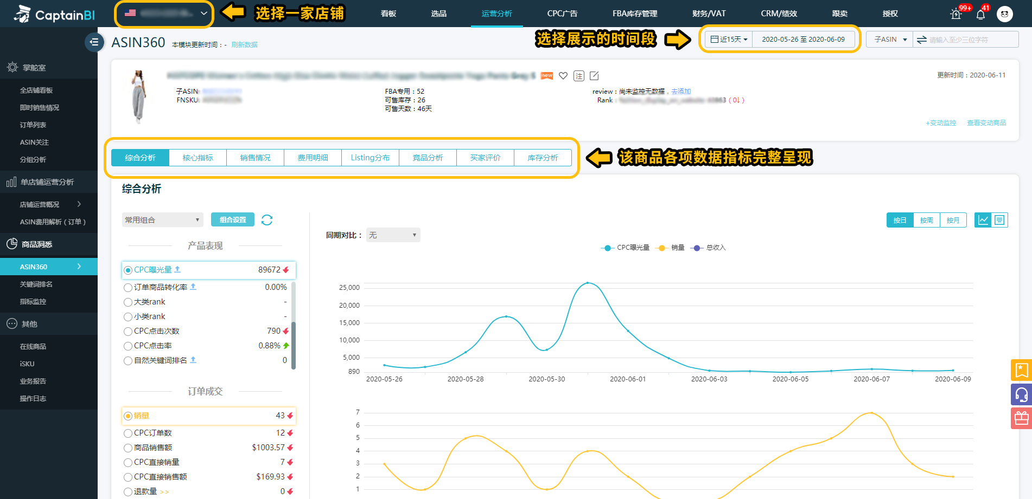Viewport: 1032px width, 499px height.
Task: Click the product thumbnail image
Action: tap(139, 96)
